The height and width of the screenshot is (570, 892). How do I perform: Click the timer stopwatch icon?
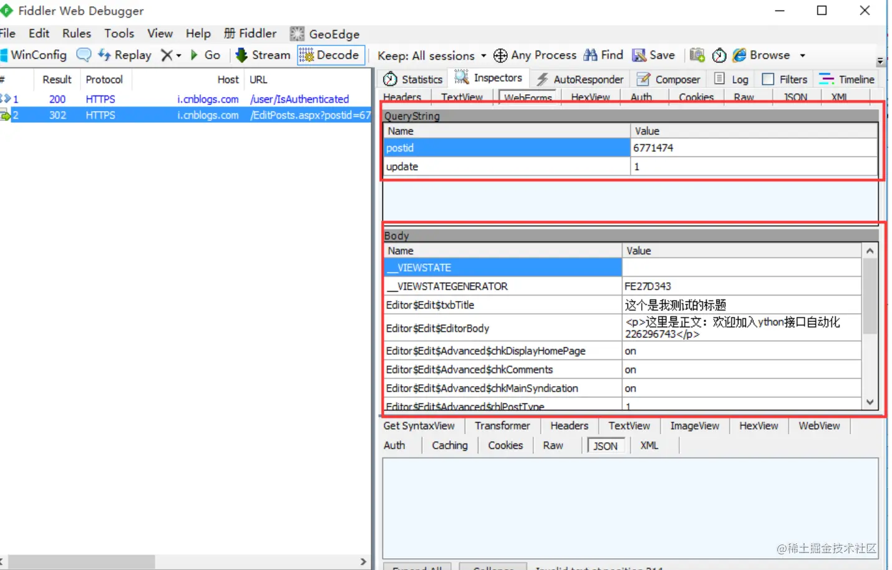click(x=719, y=55)
